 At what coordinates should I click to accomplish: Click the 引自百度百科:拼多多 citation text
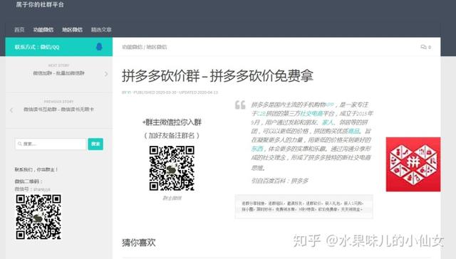tap(280, 181)
